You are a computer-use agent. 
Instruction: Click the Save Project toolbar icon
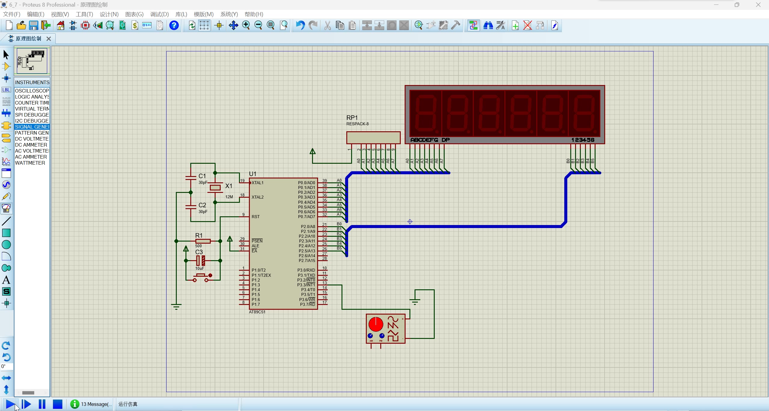33,26
